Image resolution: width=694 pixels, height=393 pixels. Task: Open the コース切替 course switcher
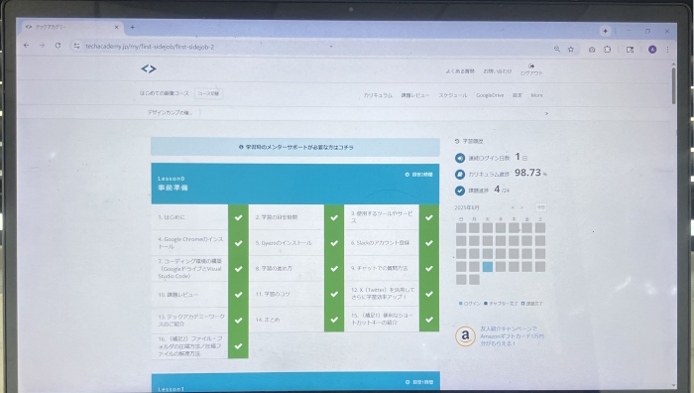208,93
